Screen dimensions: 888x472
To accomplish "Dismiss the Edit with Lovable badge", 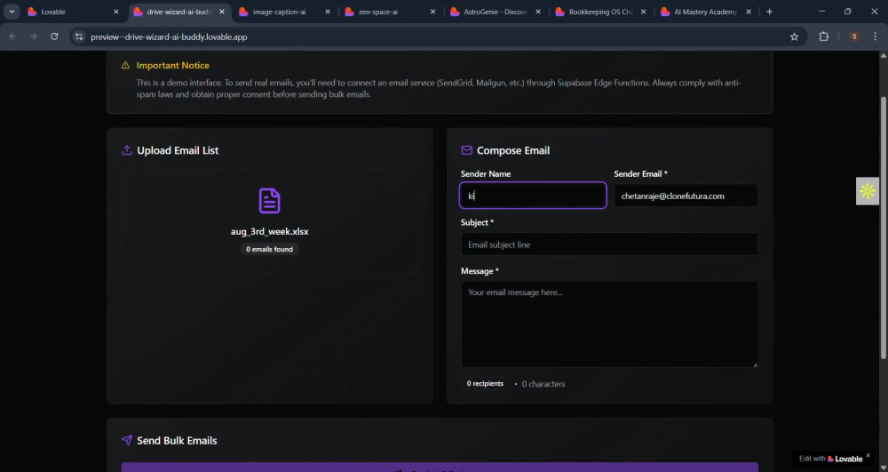I will pos(868,455).
